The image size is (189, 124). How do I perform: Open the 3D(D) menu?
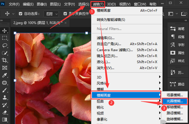pyautogui.click(x=111, y=4)
